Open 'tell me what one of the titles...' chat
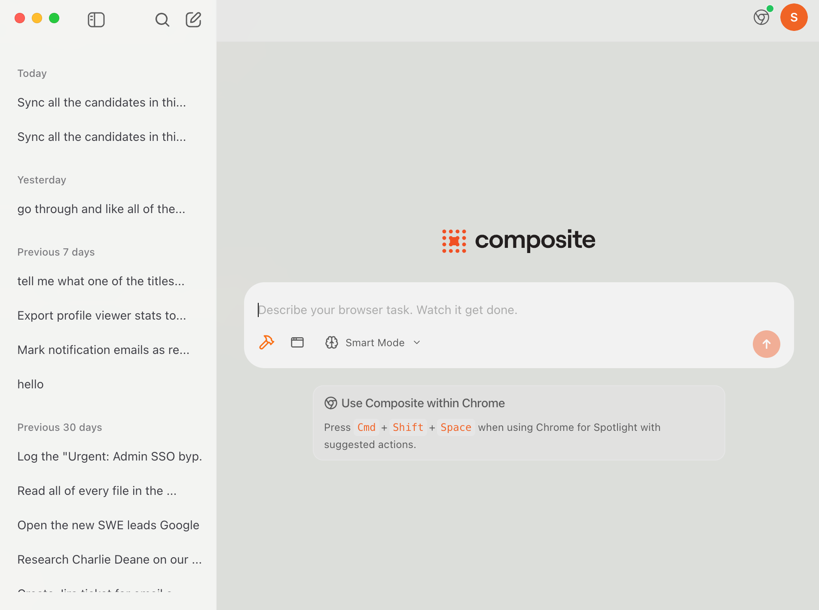This screenshot has height=610, width=819. point(101,281)
